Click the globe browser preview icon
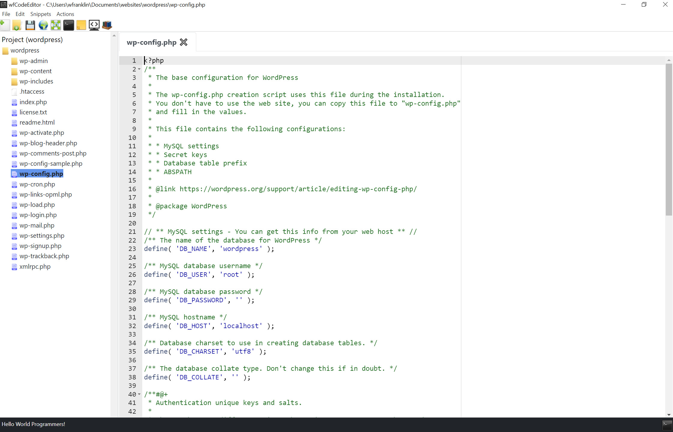Screen dimensions: 673x432 (x=43, y=25)
